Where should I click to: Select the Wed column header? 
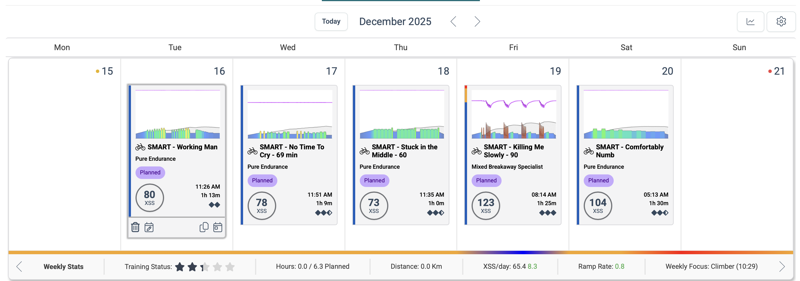coord(288,48)
